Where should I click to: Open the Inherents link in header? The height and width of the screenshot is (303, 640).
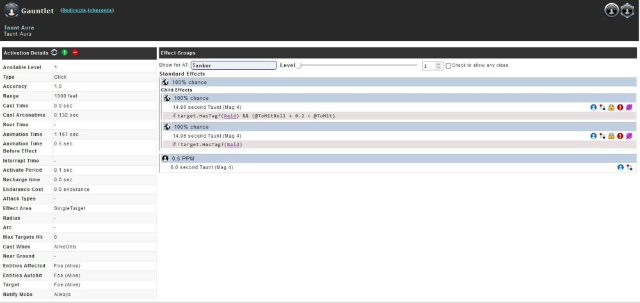101,11
